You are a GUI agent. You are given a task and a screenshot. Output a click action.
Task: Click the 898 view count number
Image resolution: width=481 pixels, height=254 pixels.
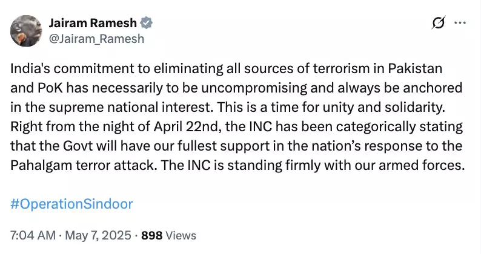point(151,235)
